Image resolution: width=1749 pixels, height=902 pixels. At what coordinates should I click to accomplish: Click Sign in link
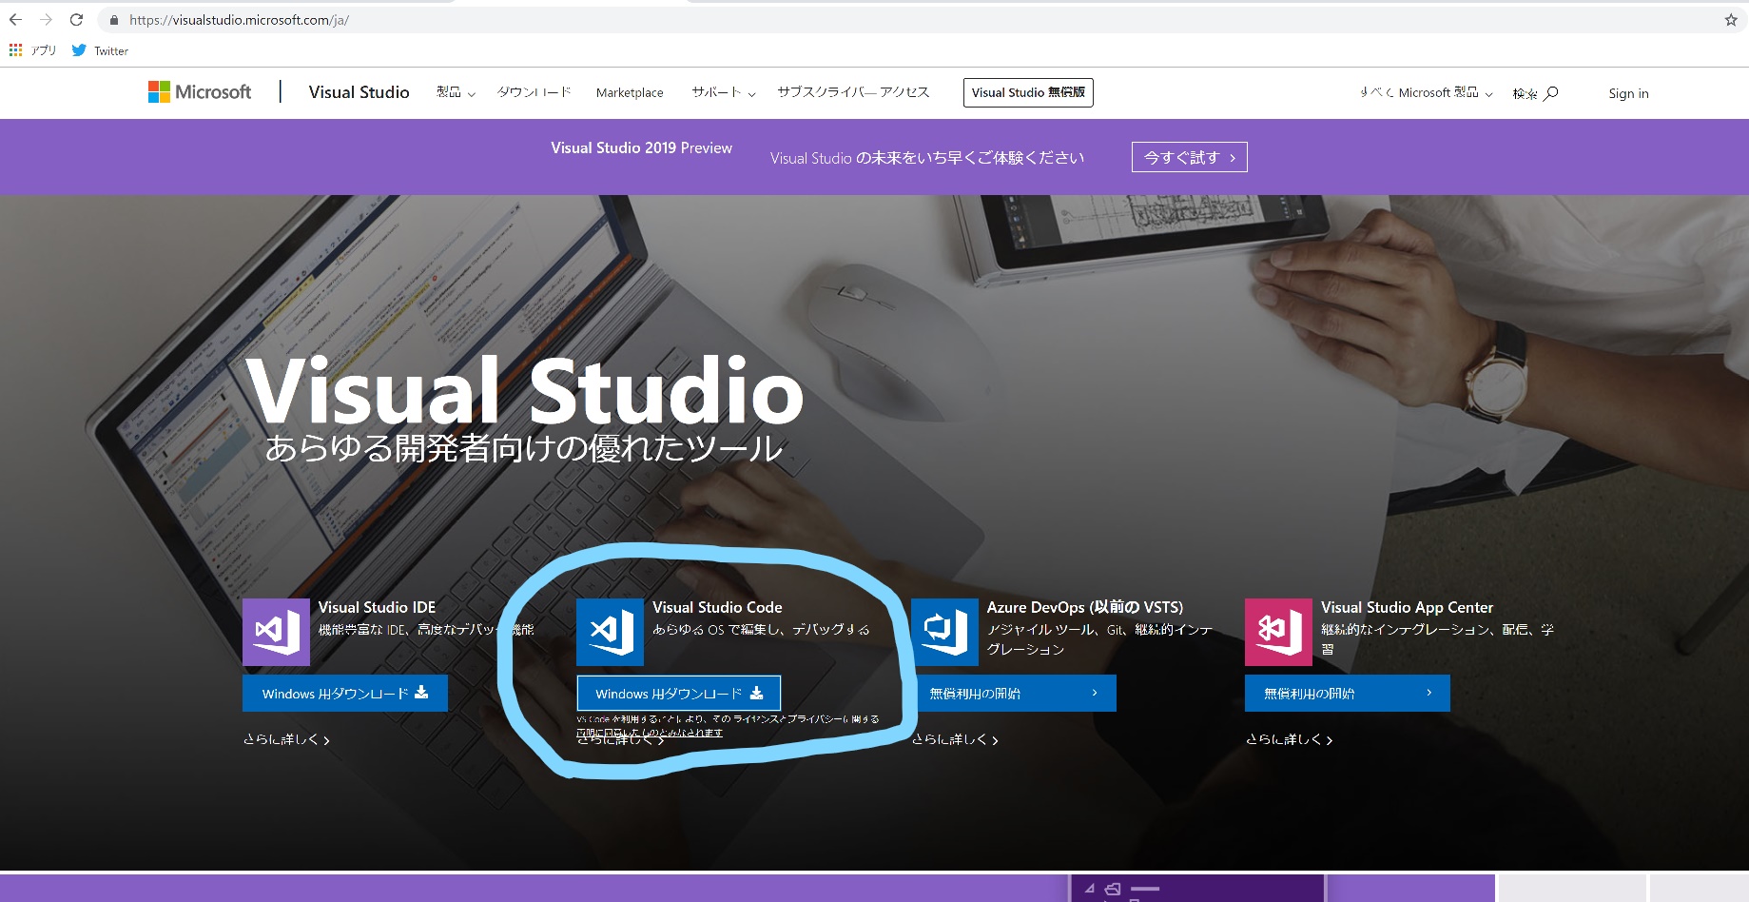[1628, 93]
